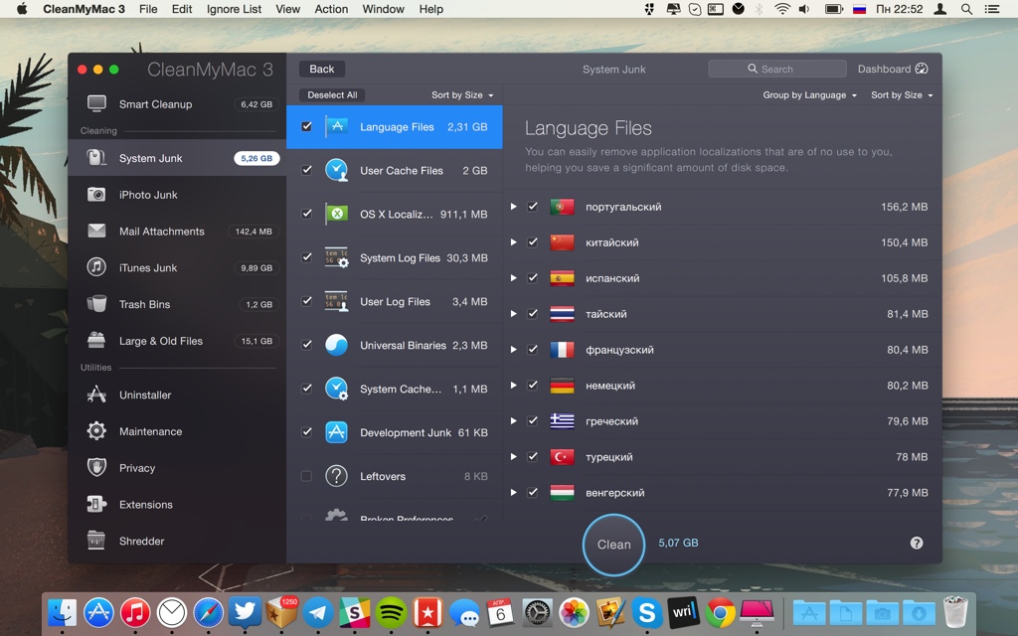Screen dimensions: 1018x636
Task: Launch Spotify from the Dock
Action: coord(392,612)
